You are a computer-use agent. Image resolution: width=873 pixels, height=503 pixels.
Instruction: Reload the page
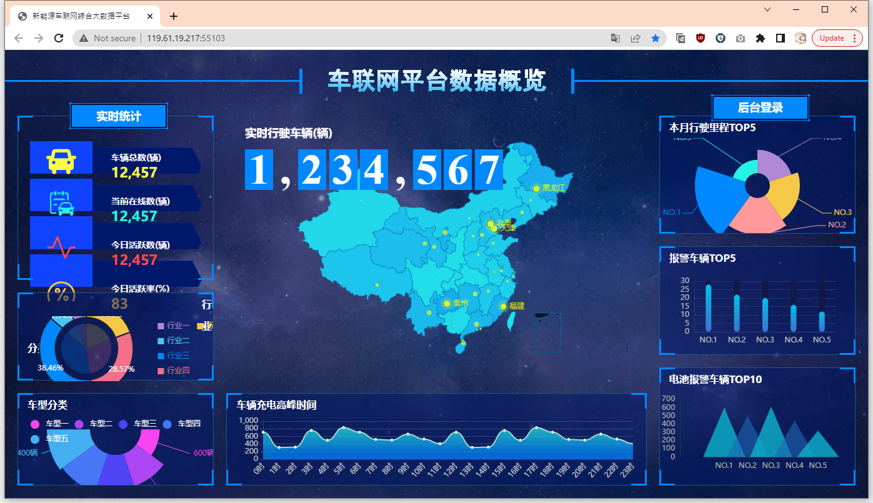pos(59,38)
